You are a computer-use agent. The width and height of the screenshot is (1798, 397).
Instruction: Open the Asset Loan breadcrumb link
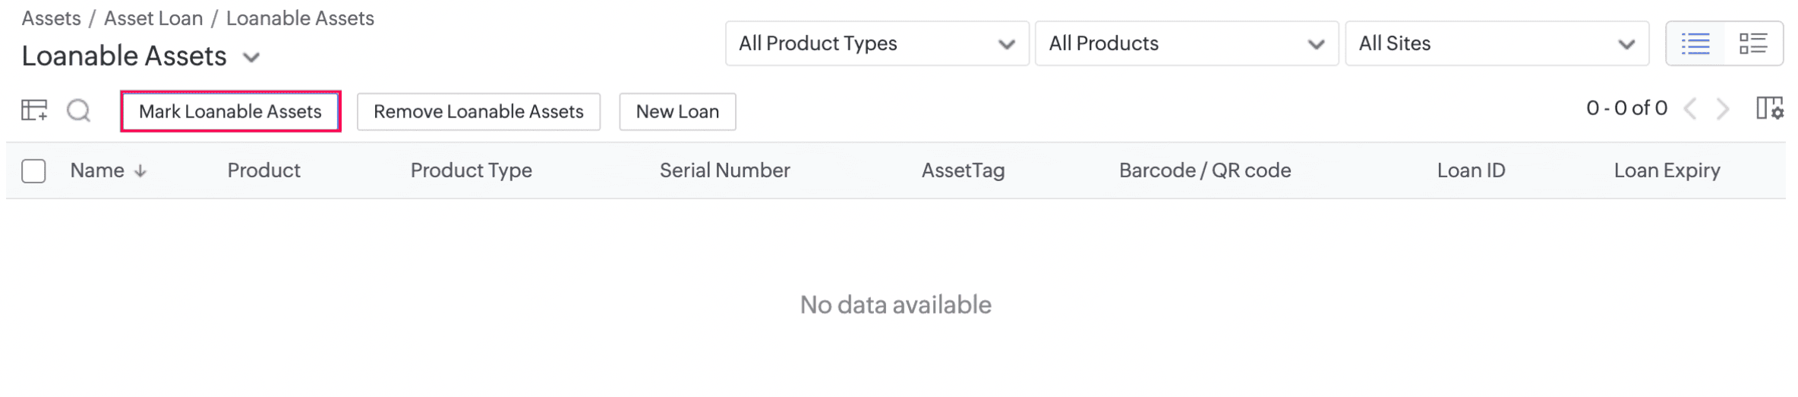tap(153, 18)
